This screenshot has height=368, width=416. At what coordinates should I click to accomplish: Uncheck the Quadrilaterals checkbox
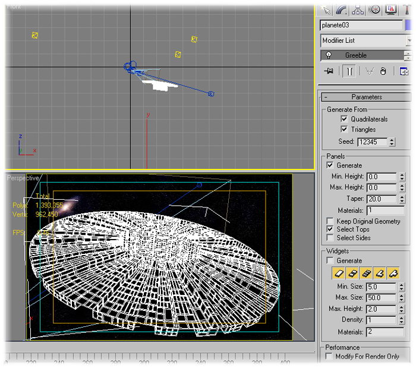point(343,119)
